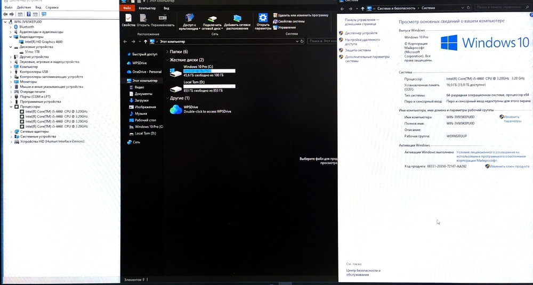Select the Windows 10 Pro (C:) drive icon
The image size is (533, 285).
(x=176, y=72)
